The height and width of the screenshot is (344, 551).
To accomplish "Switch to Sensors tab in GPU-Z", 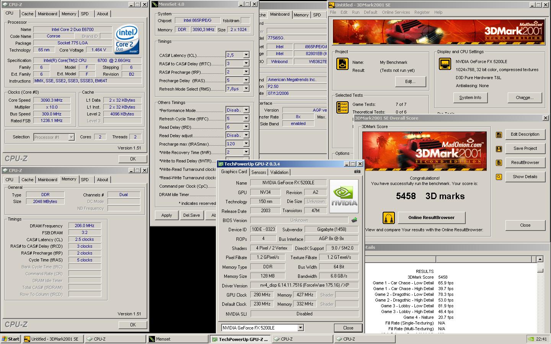I will tap(259, 172).
